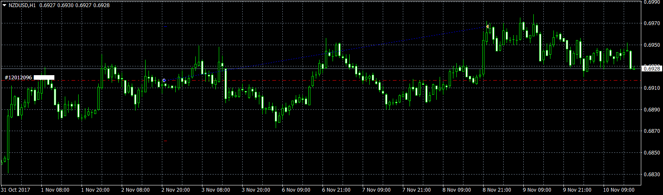Click the 0.6970 price axis label
Image resolution: width=663 pixels, height=195 pixels.
point(652,23)
